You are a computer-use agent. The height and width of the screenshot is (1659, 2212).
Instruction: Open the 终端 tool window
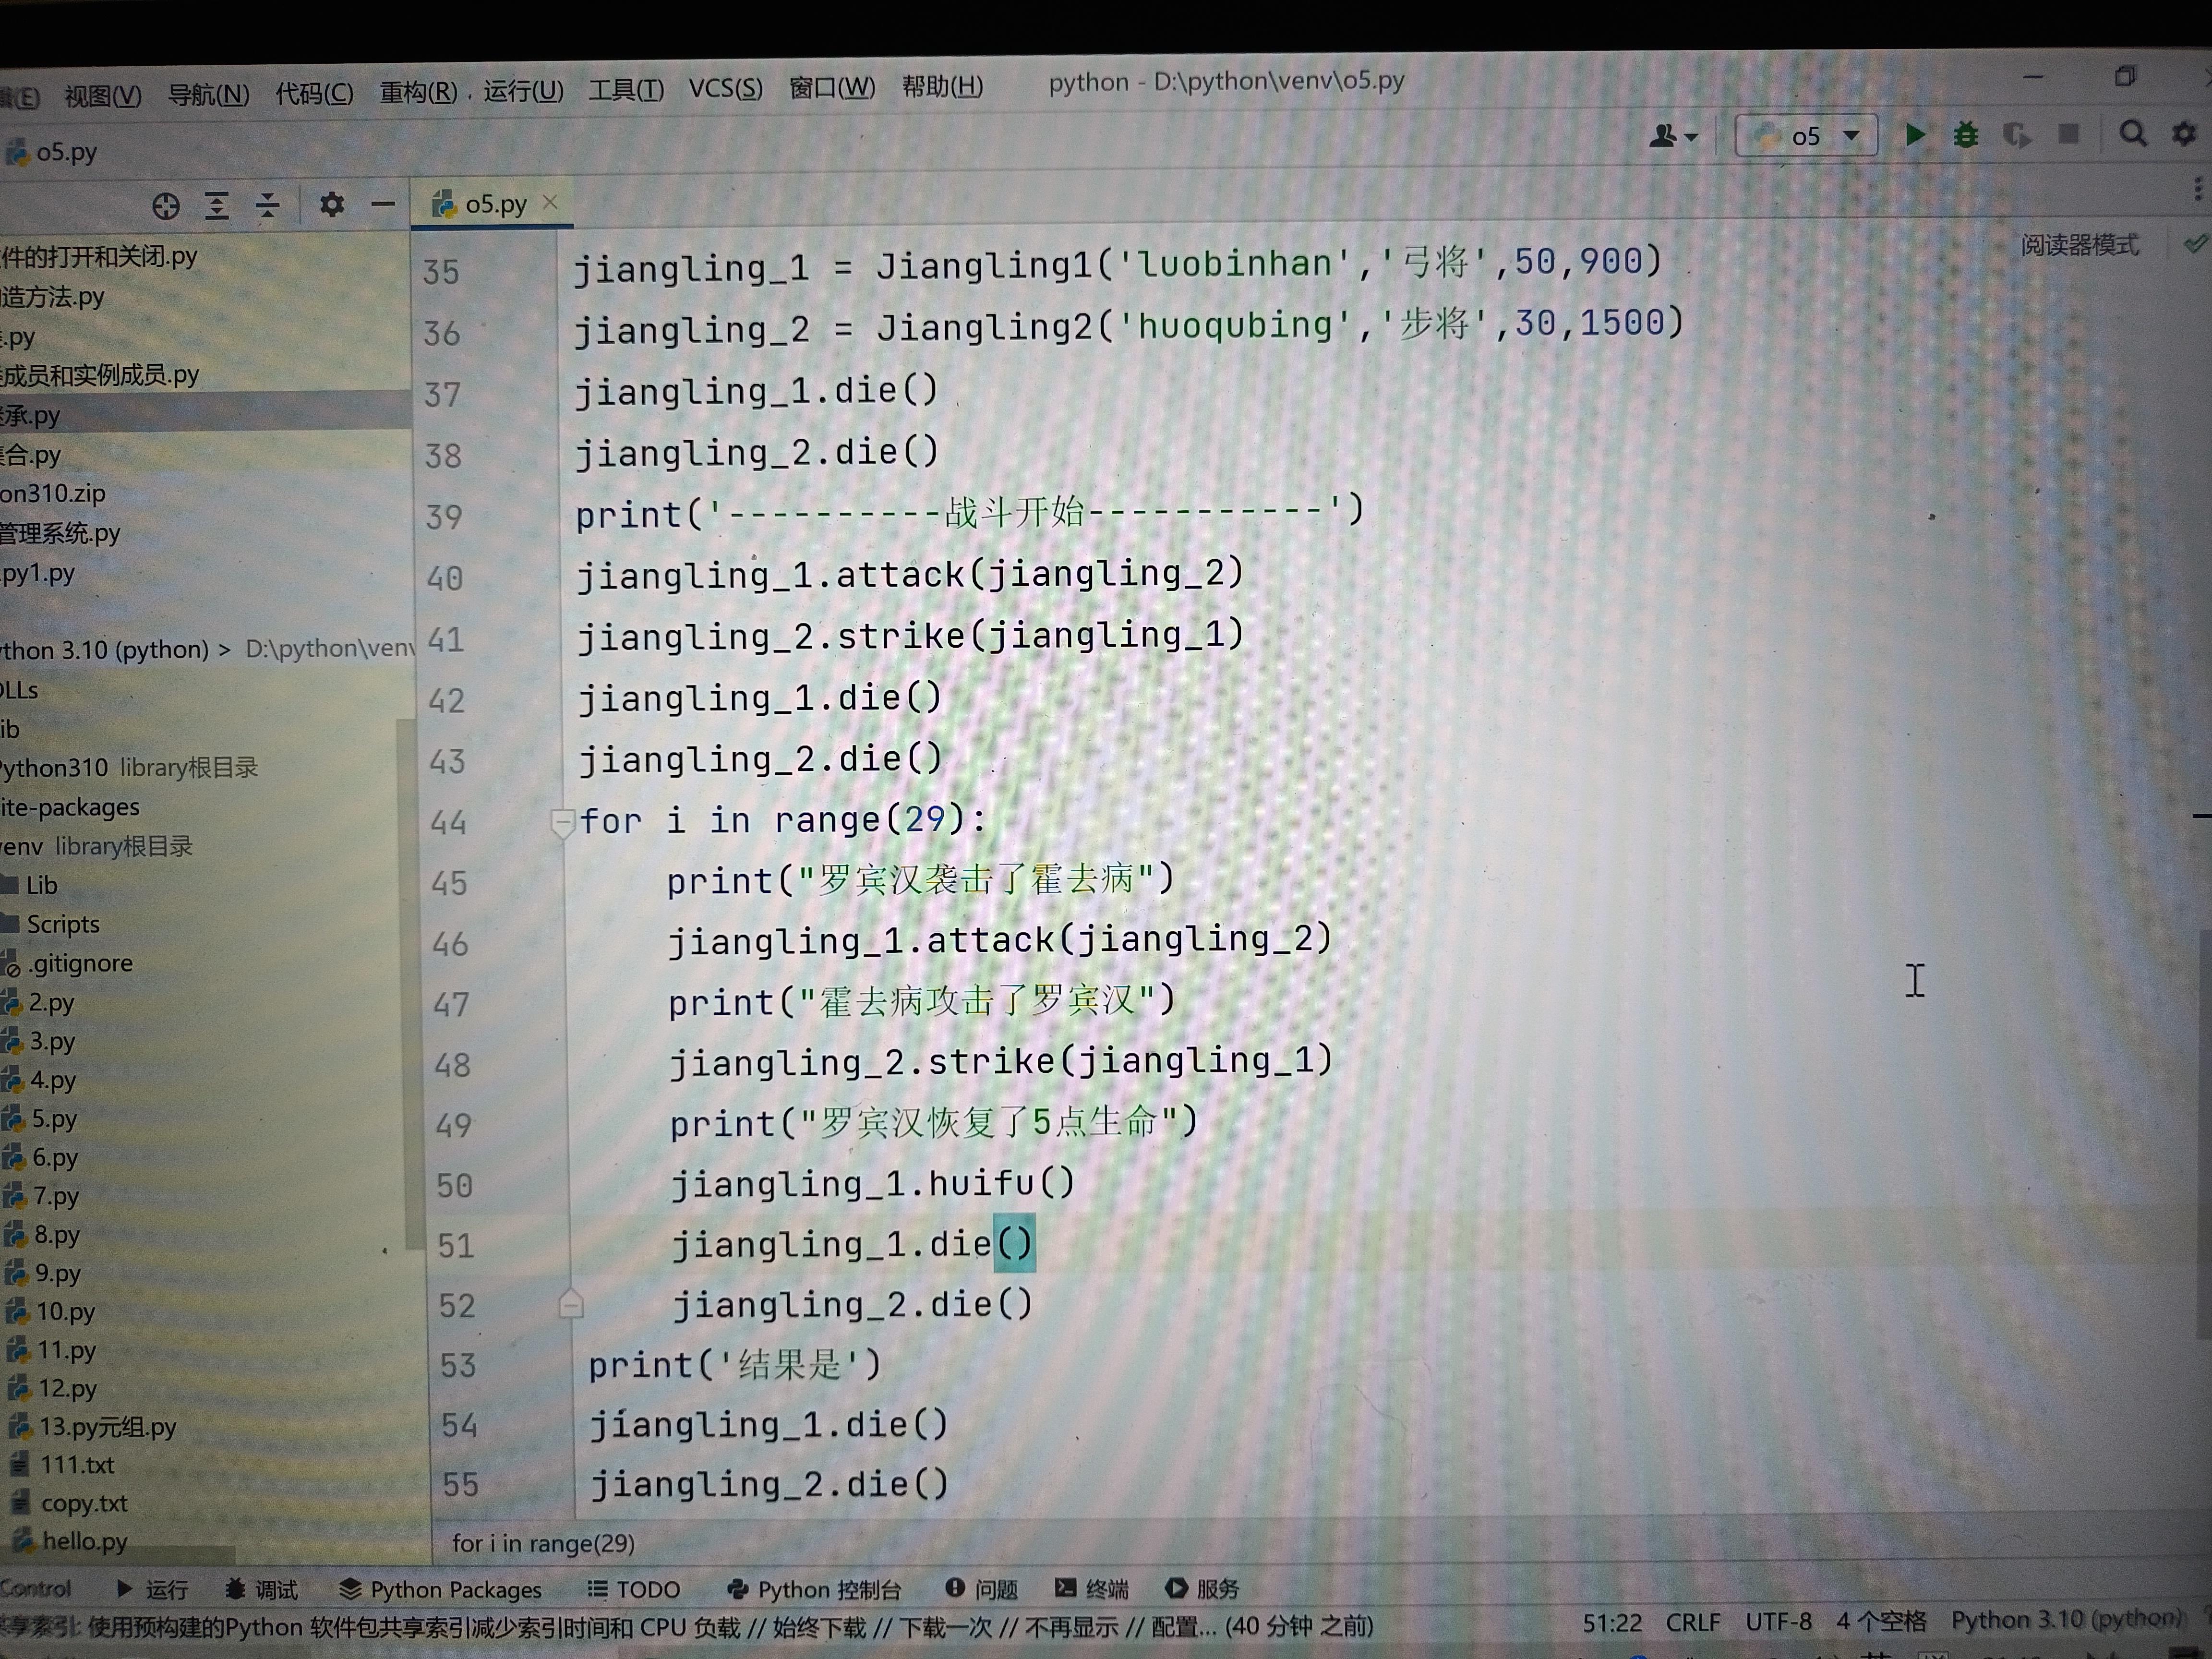coord(1092,1589)
